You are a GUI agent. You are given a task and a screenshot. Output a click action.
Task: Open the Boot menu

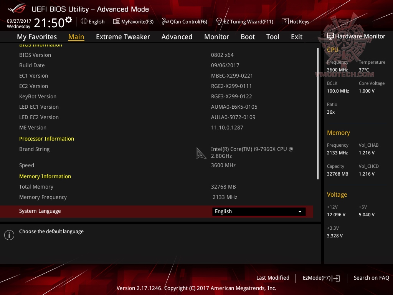click(x=248, y=37)
